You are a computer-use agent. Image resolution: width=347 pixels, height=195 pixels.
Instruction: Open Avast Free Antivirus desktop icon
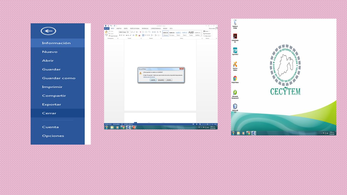pos(235,66)
